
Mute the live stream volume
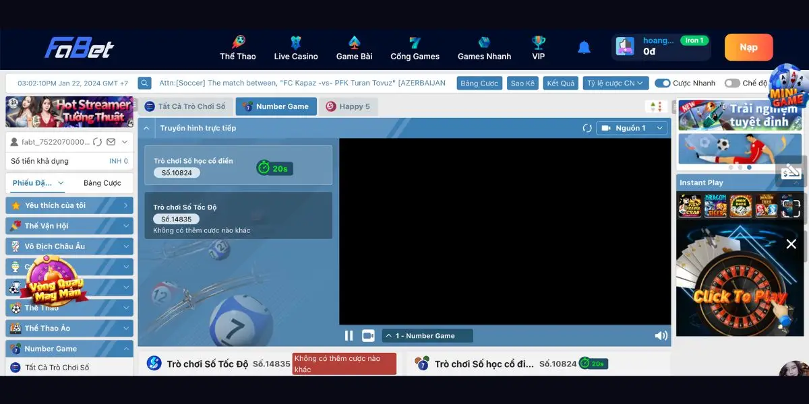(661, 335)
